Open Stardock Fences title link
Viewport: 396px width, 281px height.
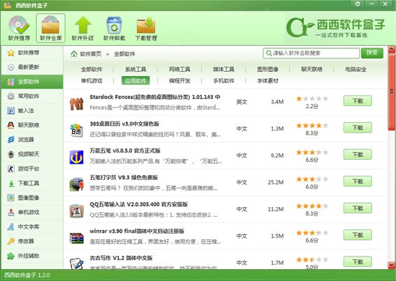tap(155, 97)
